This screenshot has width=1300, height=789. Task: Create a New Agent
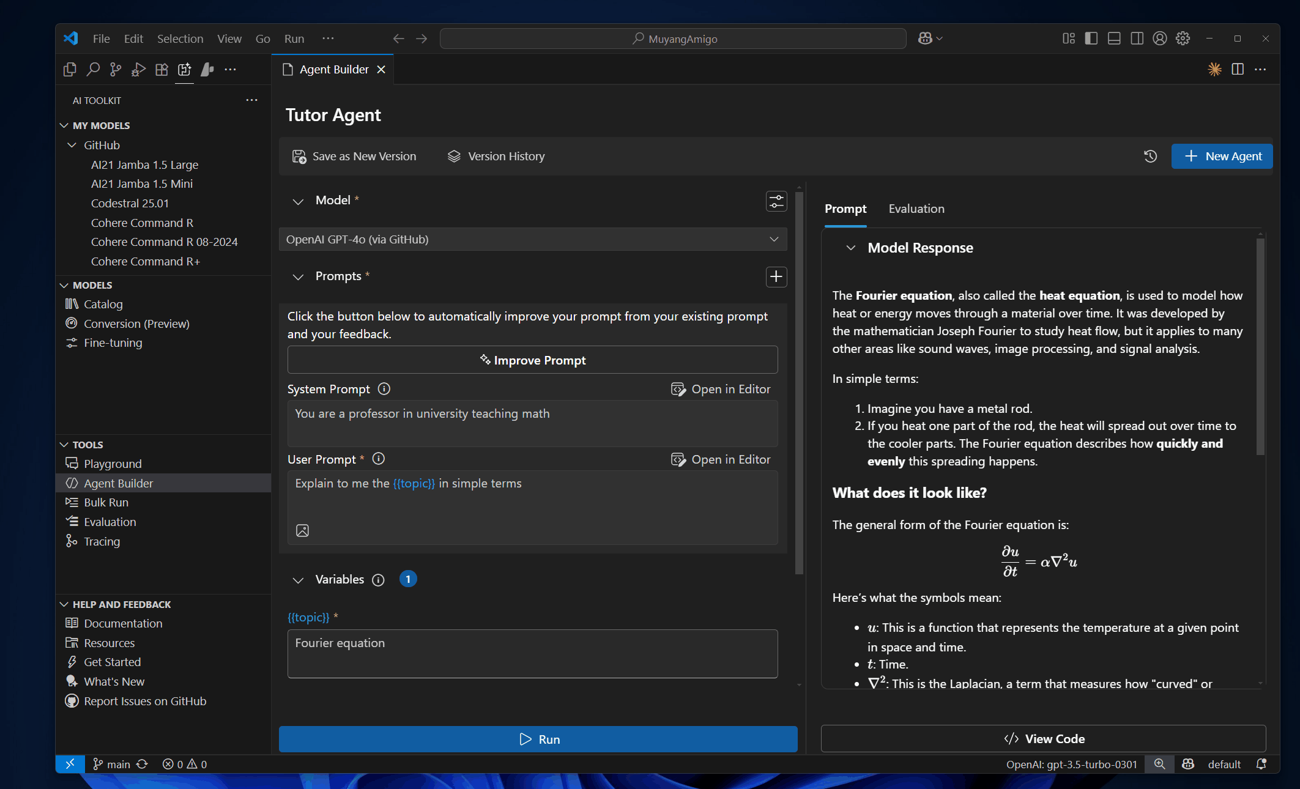pyautogui.click(x=1222, y=156)
